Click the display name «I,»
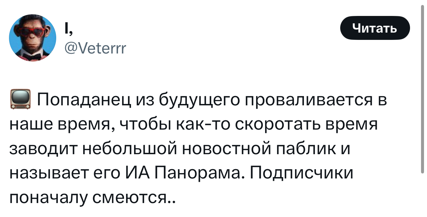 point(68,30)
